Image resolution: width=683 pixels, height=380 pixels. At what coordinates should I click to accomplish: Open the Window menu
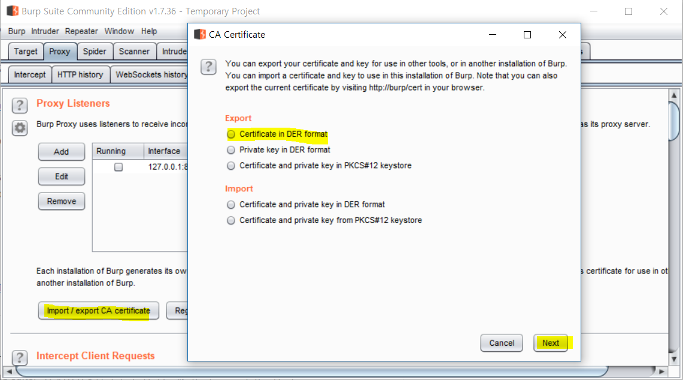coord(119,31)
